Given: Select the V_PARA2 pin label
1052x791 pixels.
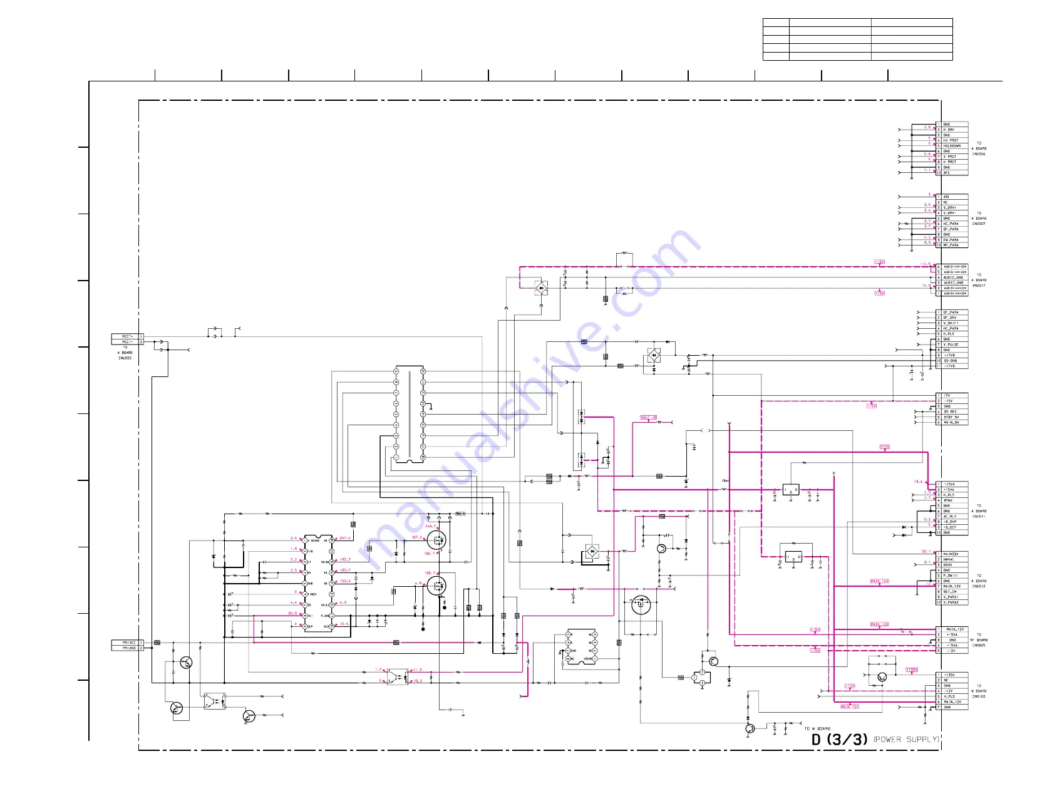Looking at the screenshot, I should click(951, 602).
